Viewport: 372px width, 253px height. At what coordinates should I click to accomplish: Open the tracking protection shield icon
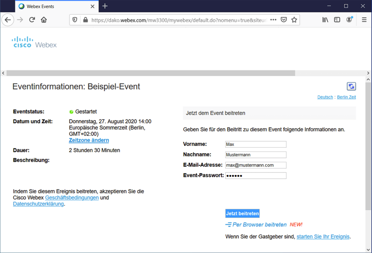click(x=75, y=19)
